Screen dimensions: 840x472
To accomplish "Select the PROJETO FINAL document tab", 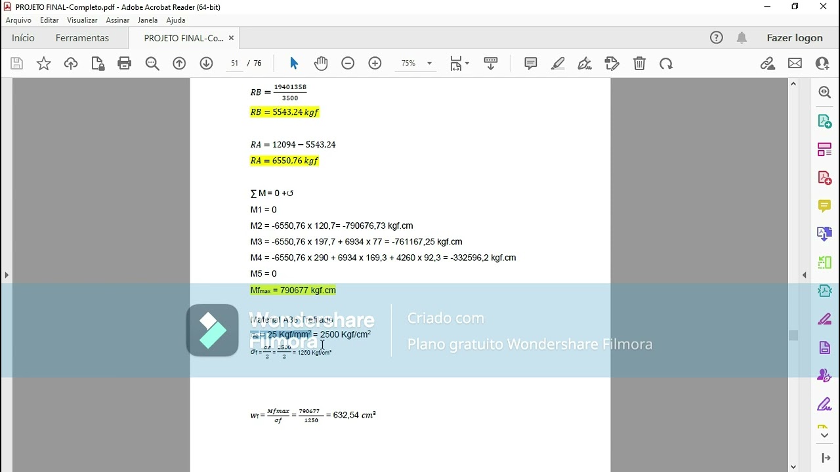I will 184,38.
